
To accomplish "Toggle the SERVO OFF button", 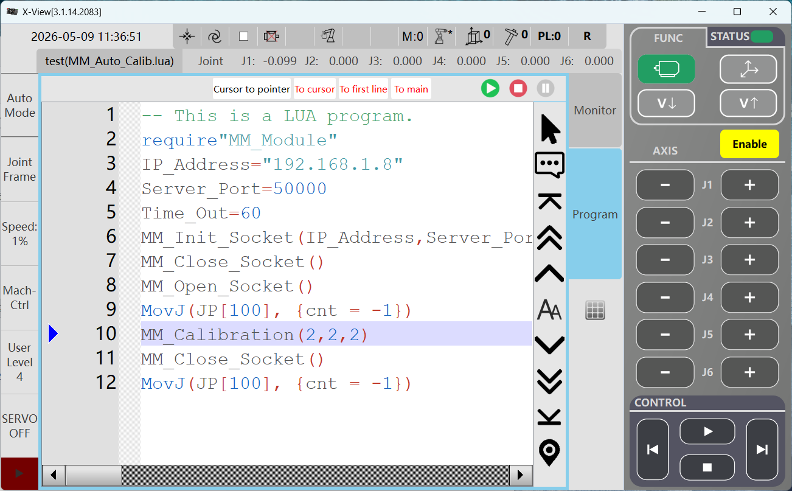I will [19, 426].
